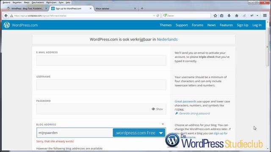Image resolution: width=271 pixels, height=152 pixels.
Task: Follow the Nederlands language link
Action: pos(167,39)
